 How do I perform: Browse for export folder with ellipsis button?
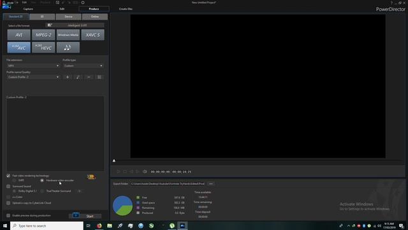tap(211, 184)
